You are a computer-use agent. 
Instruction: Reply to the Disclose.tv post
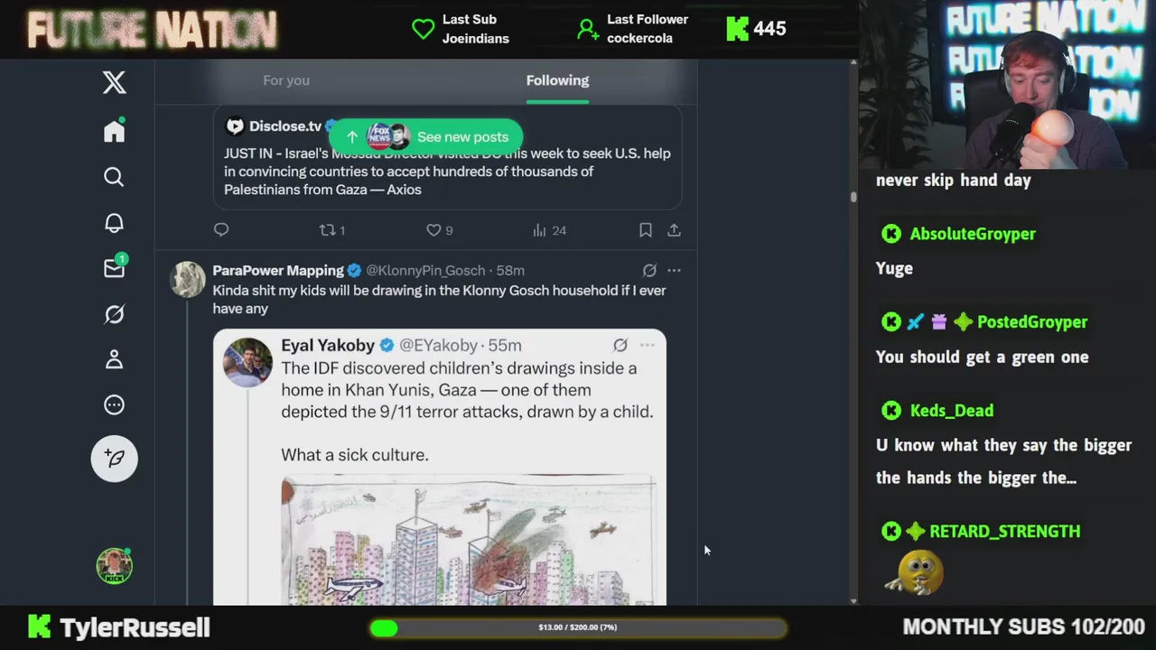point(221,230)
